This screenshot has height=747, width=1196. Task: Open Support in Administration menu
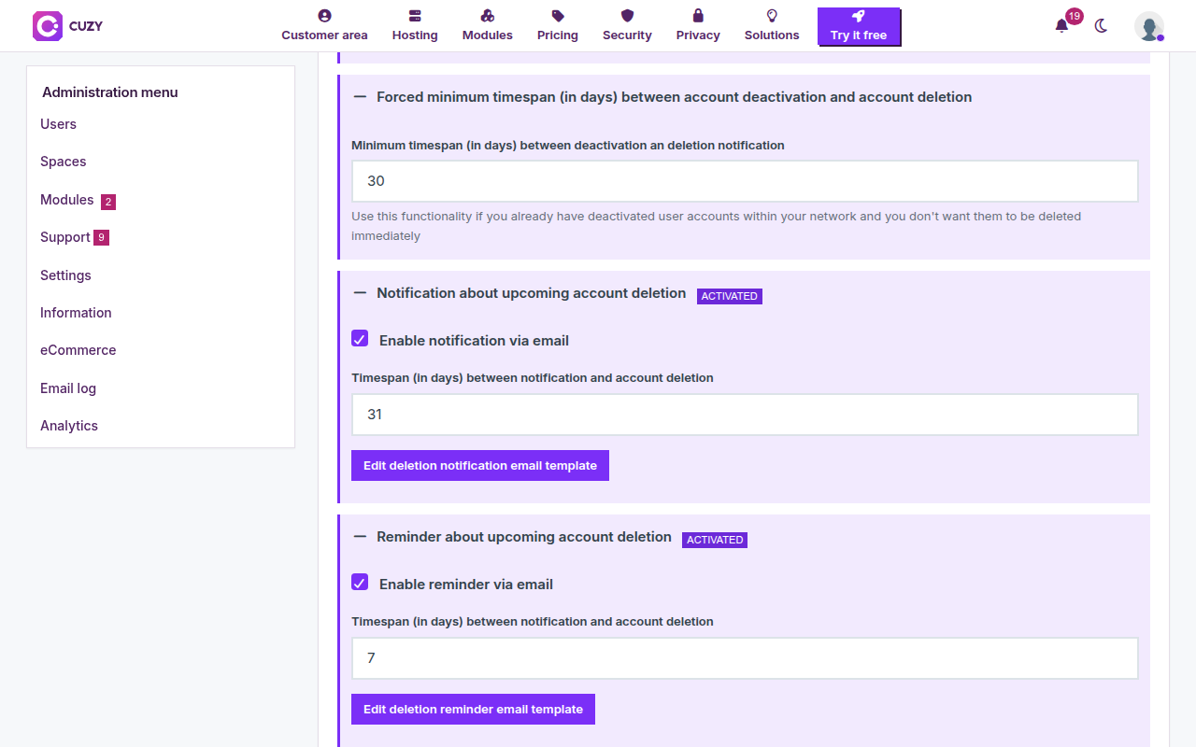coord(65,237)
